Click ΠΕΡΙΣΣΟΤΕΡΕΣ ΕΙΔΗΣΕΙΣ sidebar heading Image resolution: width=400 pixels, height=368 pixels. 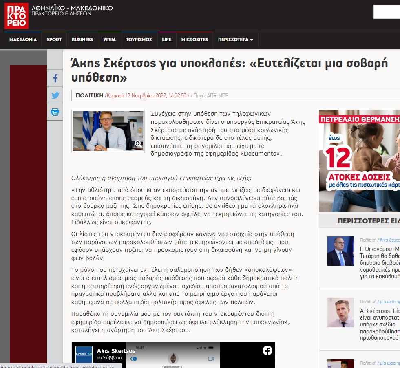[x=369, y=221]
